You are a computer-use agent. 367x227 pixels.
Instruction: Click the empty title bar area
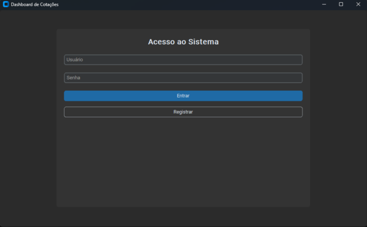187,4
